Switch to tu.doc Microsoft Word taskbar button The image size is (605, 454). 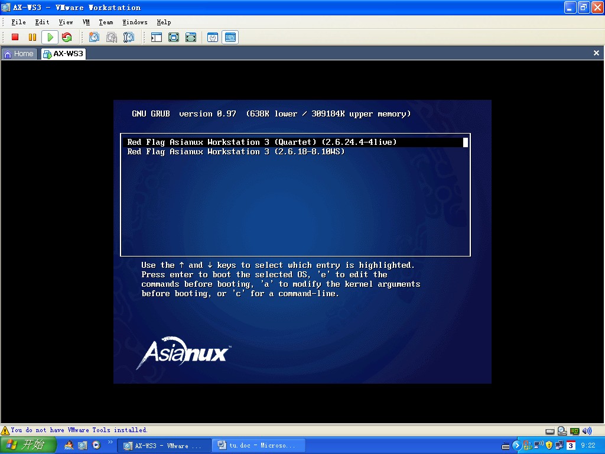click(x=259, y=446)
